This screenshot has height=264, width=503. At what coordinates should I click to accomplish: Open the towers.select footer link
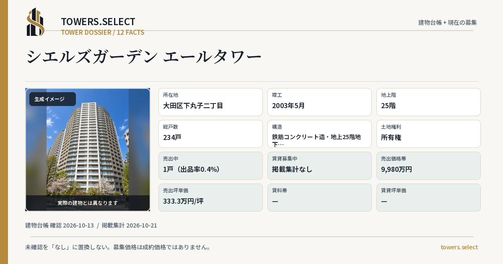click(x=459, y=247)
